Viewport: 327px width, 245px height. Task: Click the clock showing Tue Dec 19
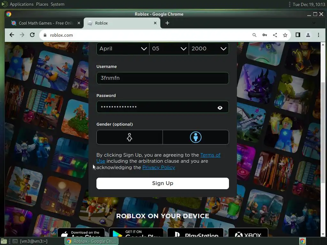click(x=309, y=4)
